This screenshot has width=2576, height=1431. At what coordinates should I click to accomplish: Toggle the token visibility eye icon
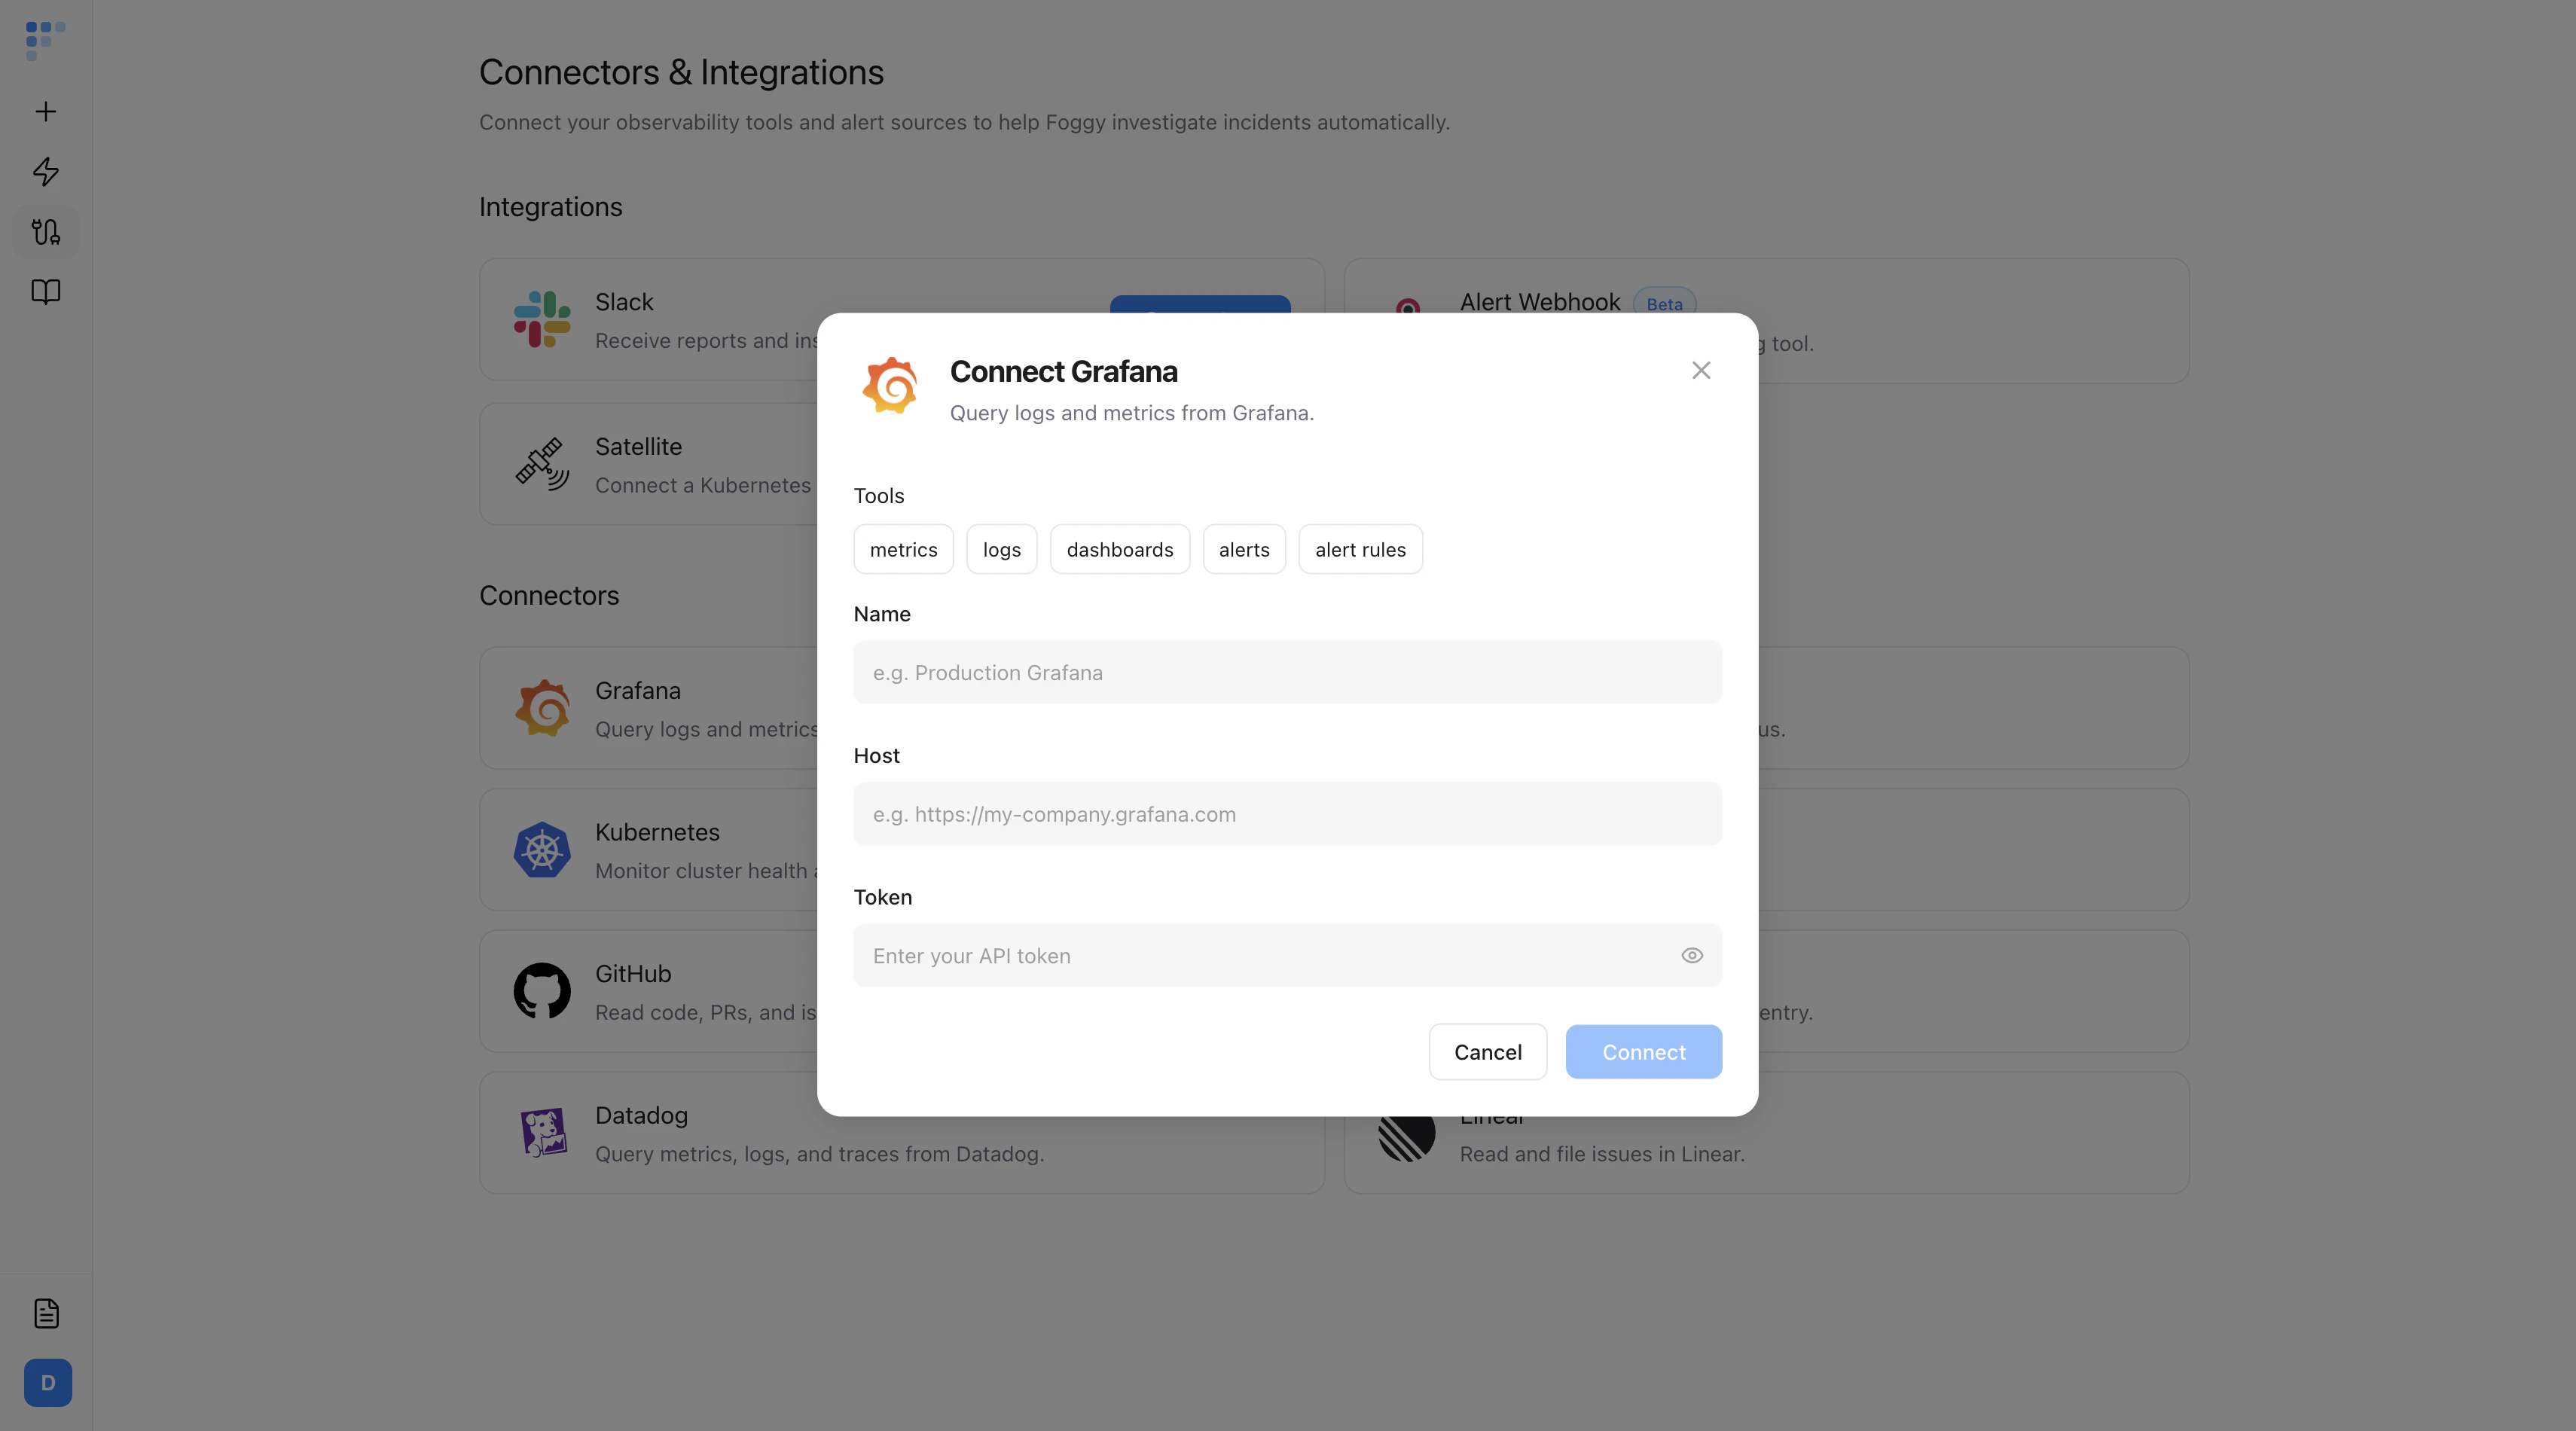pos(1692,955)
